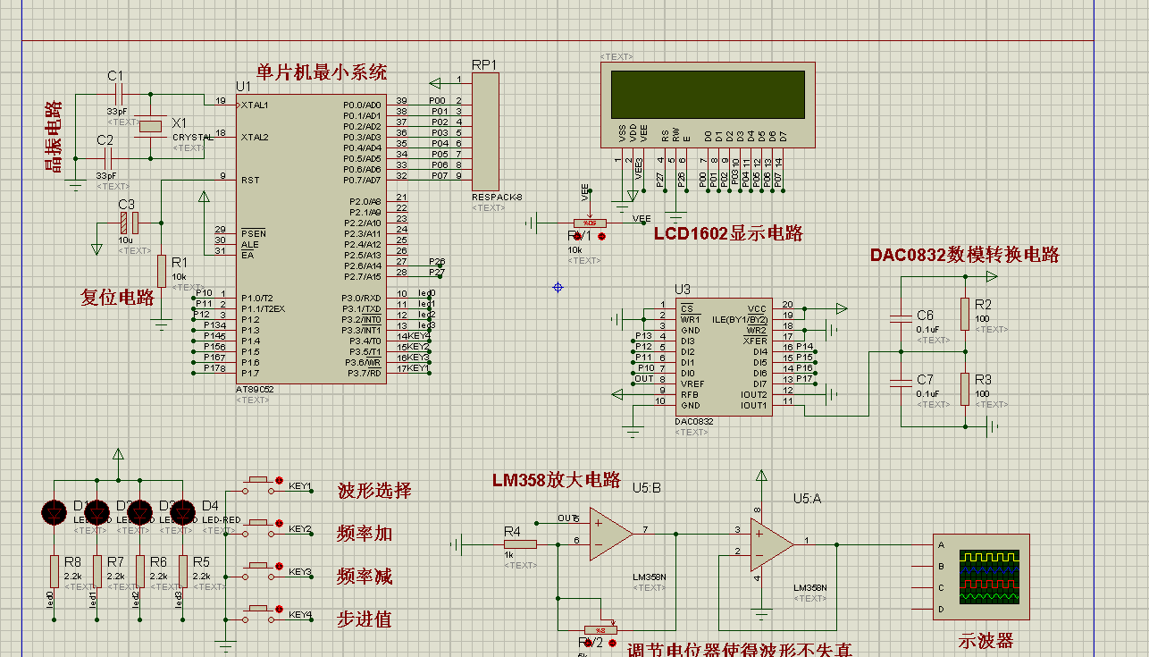Click power terminal above the LEDs
1149x657 pixels.
[x=118, y=455]
